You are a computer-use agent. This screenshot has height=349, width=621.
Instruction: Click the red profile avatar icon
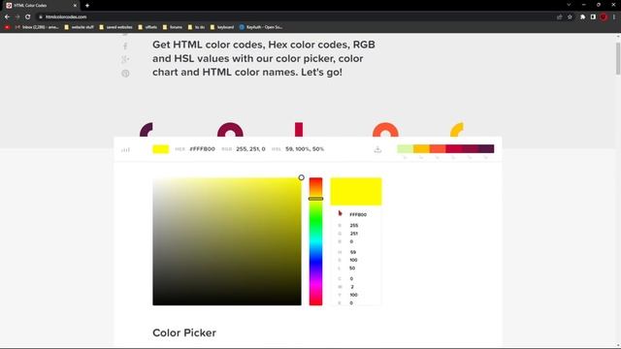pos(604,17)
